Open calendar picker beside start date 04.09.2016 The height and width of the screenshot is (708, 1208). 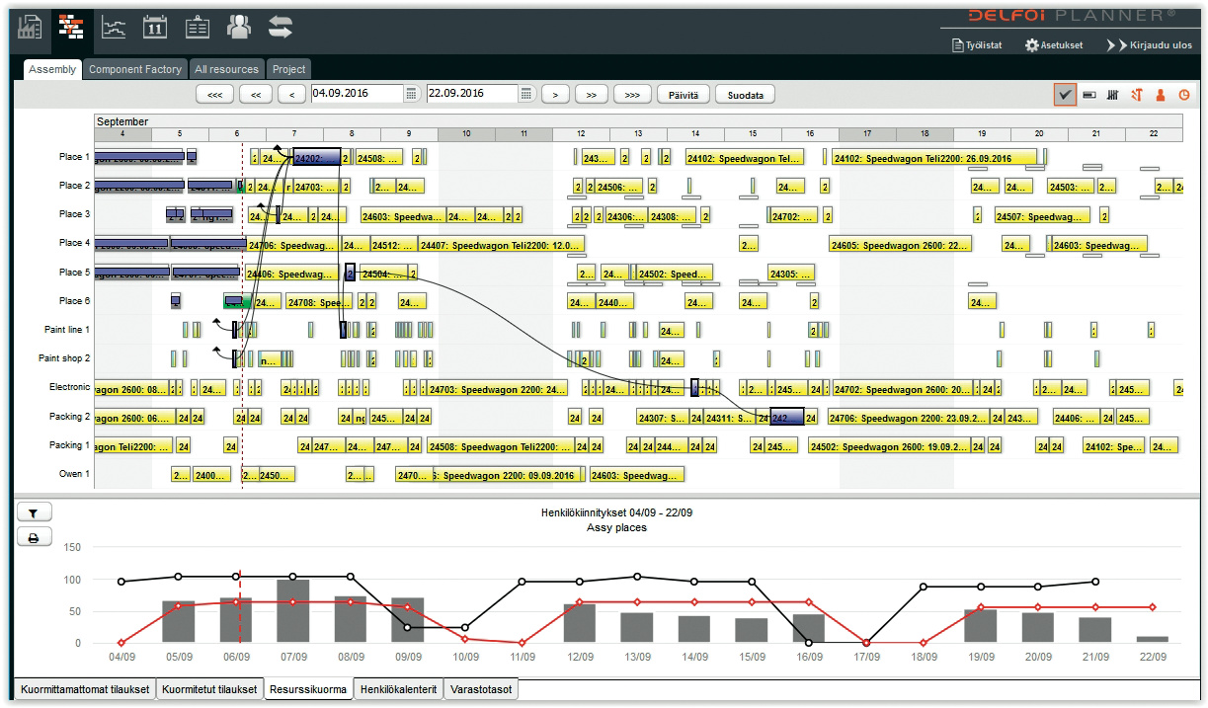click(411, 94)
